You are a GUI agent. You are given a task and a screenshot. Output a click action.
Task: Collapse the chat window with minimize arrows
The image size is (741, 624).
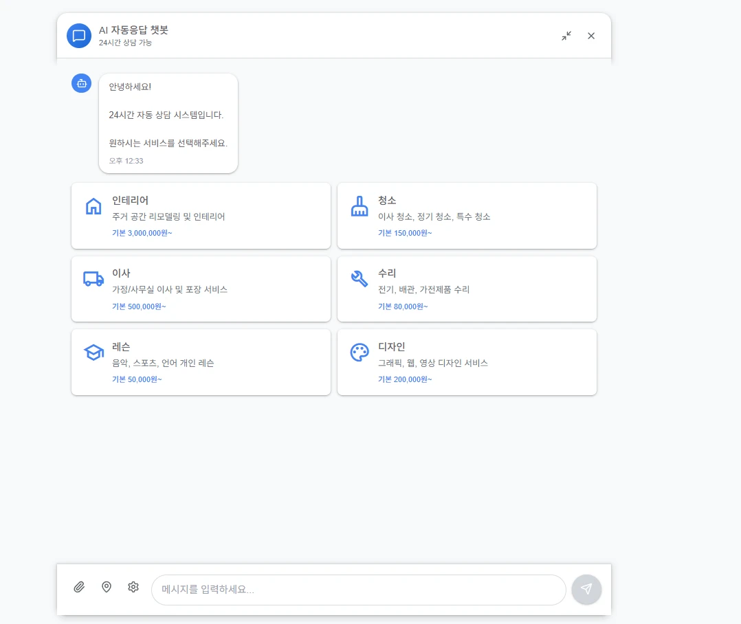tap(566, 36)
